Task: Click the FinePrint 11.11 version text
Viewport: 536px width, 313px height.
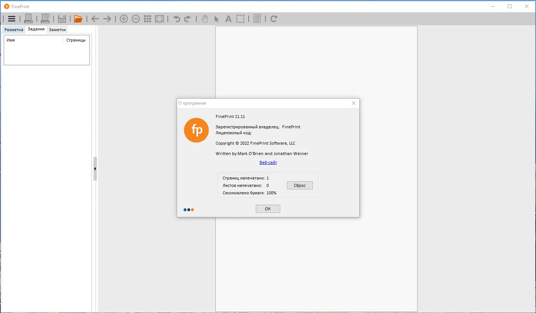Action: (230, 116)
